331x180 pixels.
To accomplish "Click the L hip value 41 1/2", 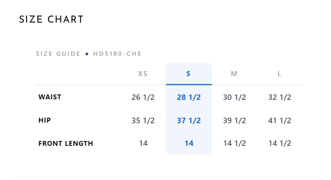I will point(280,121).
